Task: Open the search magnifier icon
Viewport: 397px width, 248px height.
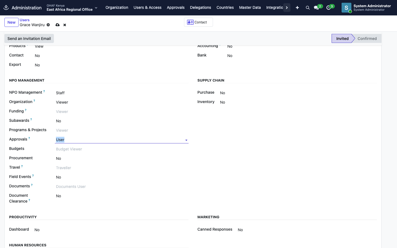Action: pos(308,8)
